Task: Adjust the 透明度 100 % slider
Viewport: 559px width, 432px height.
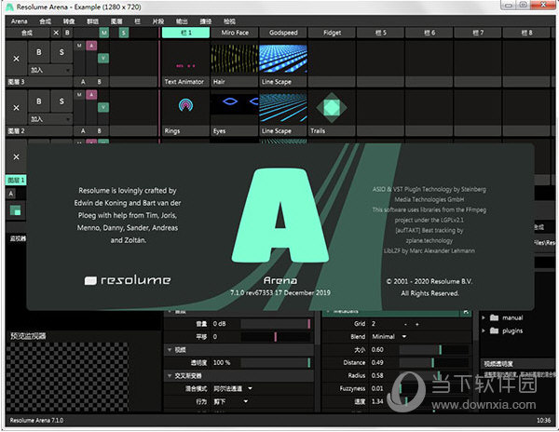Action: tap(275, 362)
